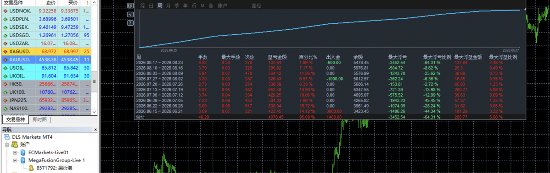Expand the ECMarkets-Live01 tree node
The width and height of the screenshot is (550, 173).
point(15,153)
